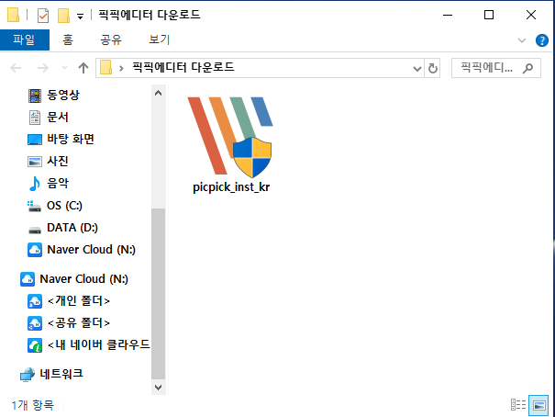Close the 픽픽에디터 다운로드 window

pyautogui.click(x=531, y=15)
